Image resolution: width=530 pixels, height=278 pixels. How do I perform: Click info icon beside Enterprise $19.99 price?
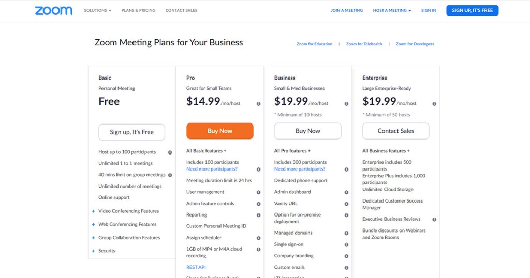click(434, 104)
